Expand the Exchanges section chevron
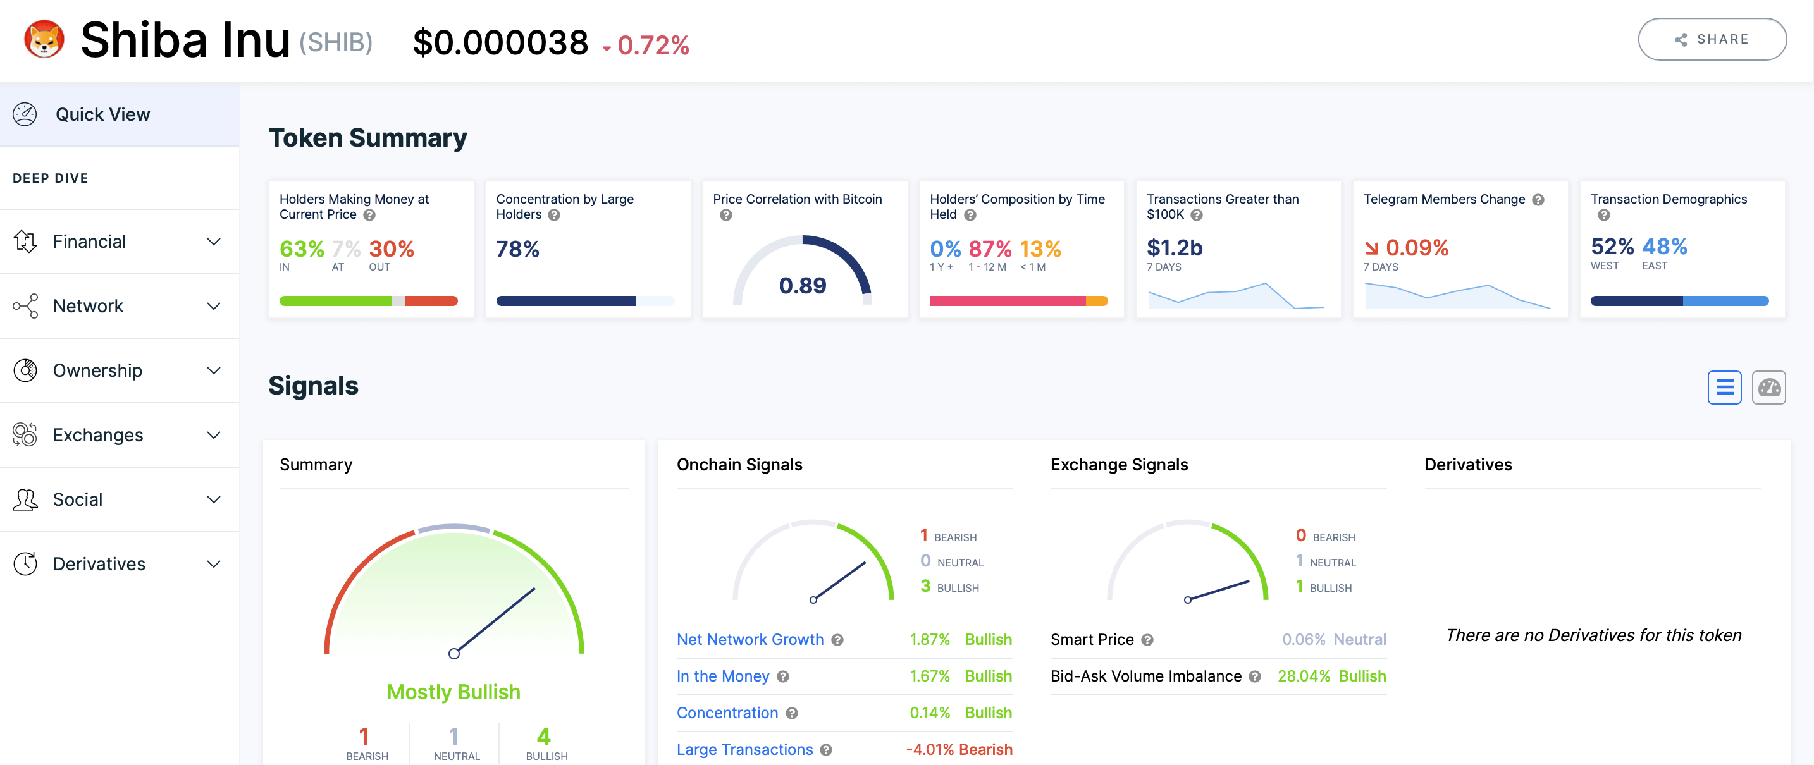 [214, 435]
